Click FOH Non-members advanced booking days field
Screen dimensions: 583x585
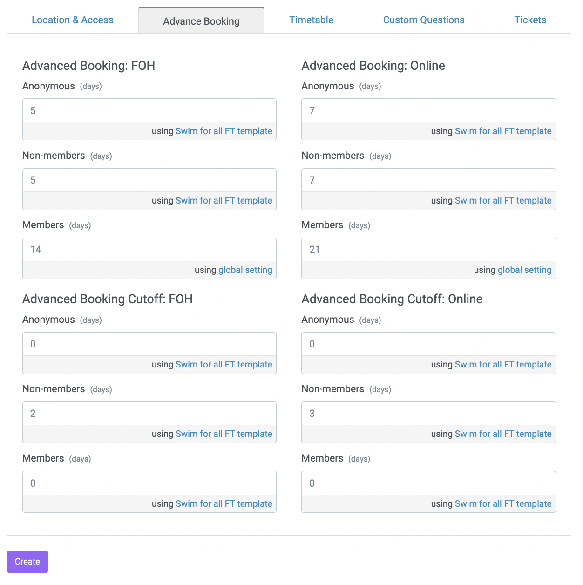[149, 180]
